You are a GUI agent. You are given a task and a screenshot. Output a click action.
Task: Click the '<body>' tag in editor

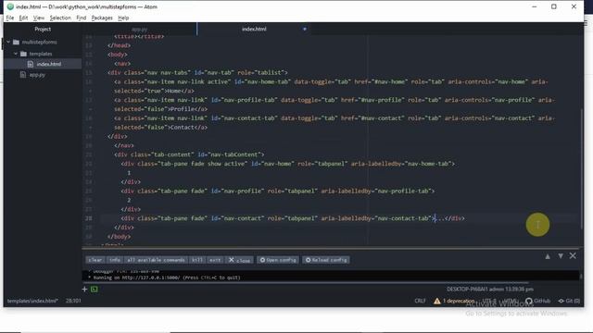[118, 55]
